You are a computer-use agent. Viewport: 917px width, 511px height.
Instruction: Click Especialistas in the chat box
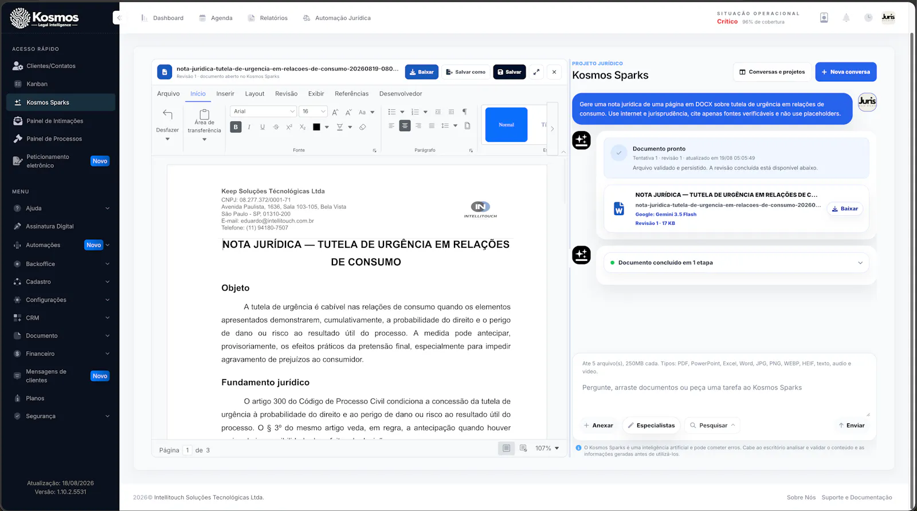point(651,425)
